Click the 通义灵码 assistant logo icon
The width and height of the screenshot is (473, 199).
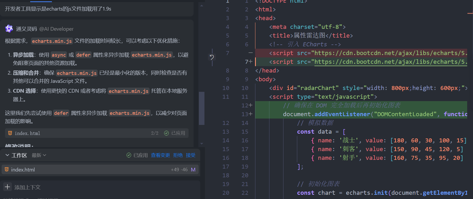9,29
